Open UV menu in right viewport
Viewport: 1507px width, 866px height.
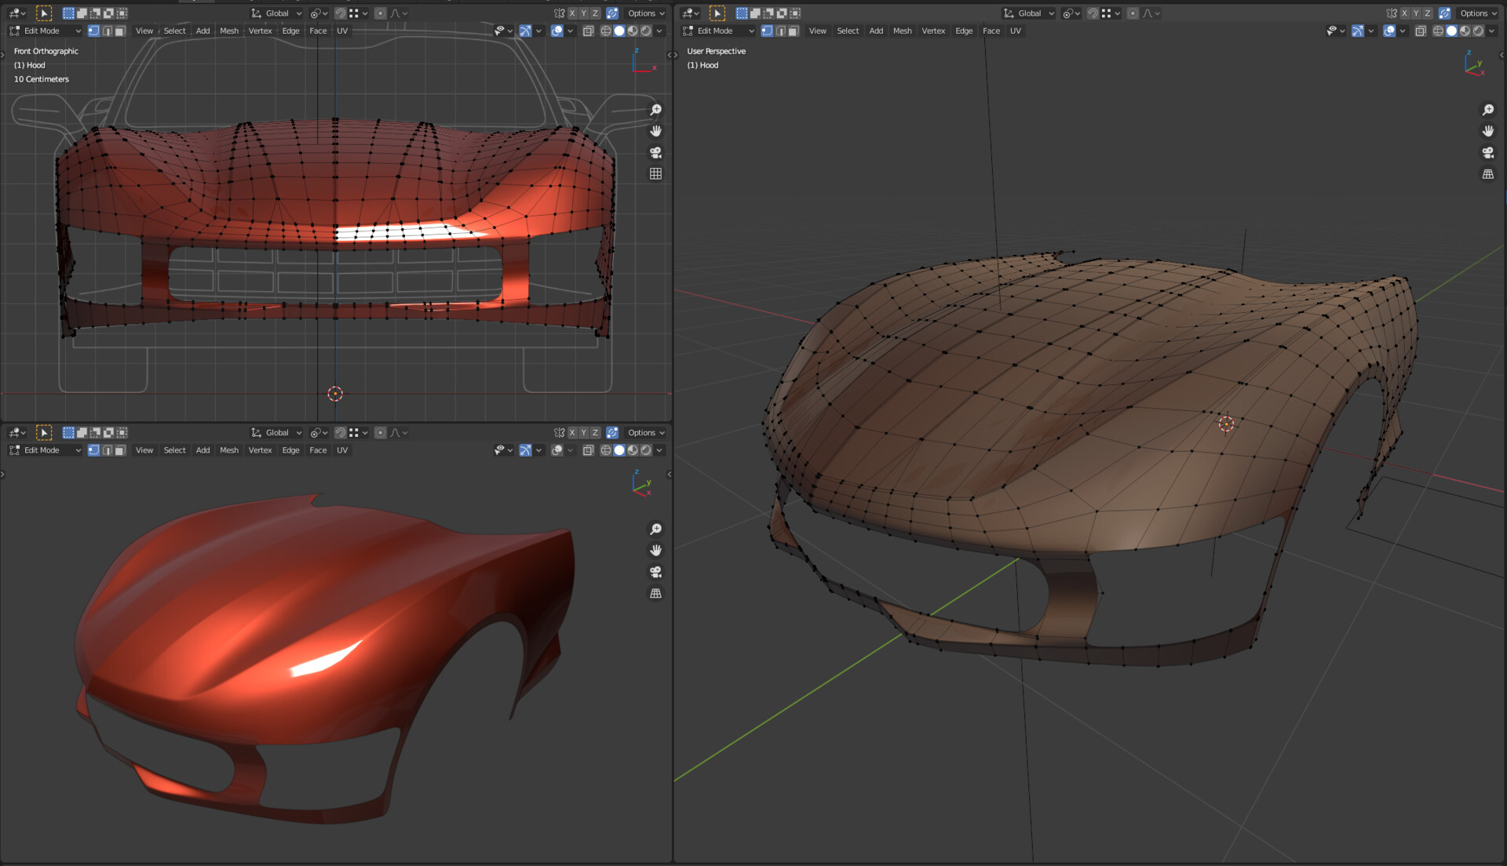[x=1015, y=31]
